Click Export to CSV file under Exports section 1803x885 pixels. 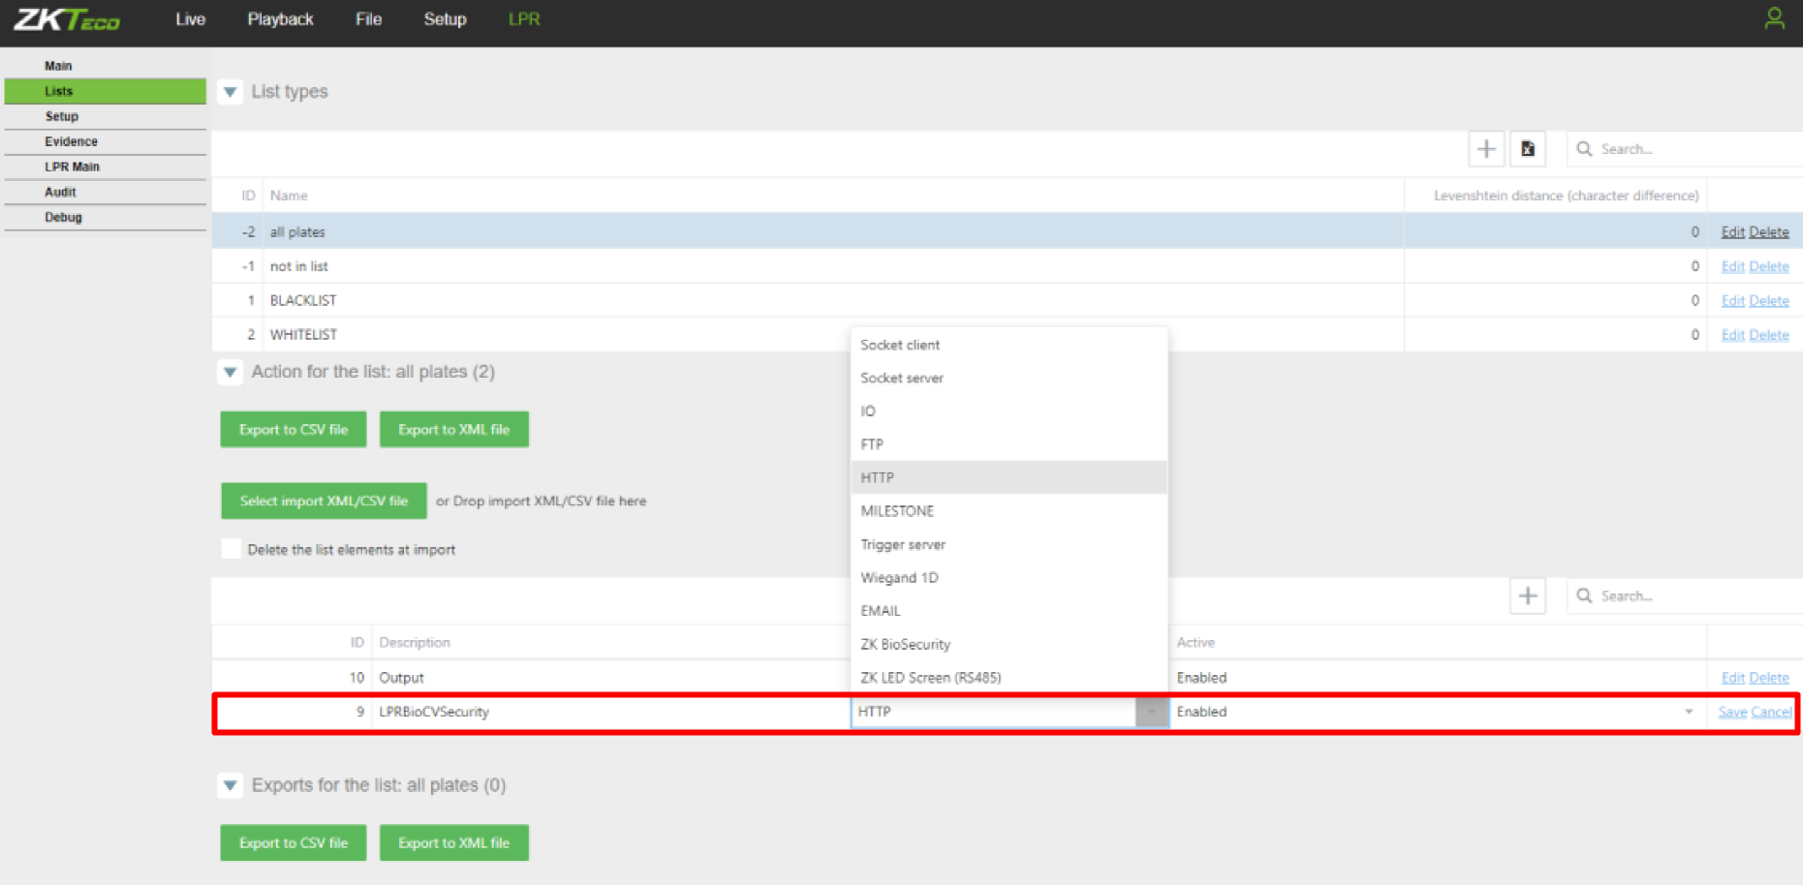pyautogui.click(x=294, y=843)
